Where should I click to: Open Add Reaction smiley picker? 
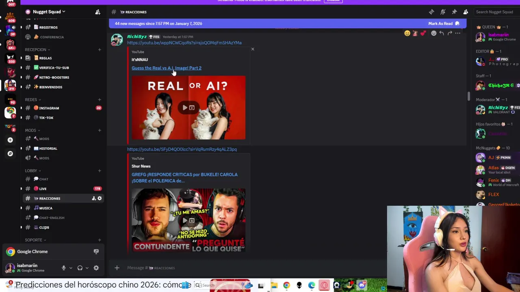(433, 33)
